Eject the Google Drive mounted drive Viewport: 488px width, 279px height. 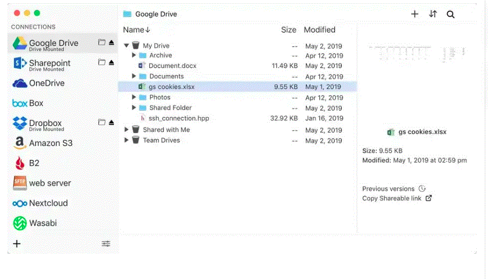coord(111,42)
